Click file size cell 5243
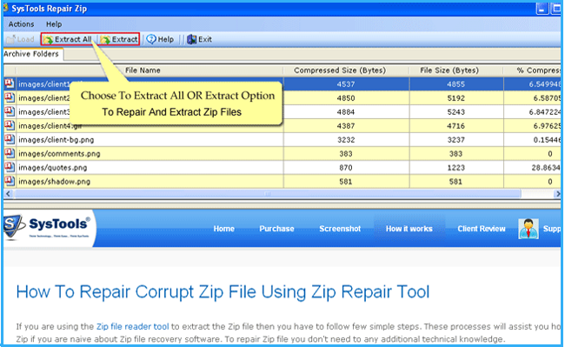The height and width of the screenshot is (347, 565). pos(455,112)
